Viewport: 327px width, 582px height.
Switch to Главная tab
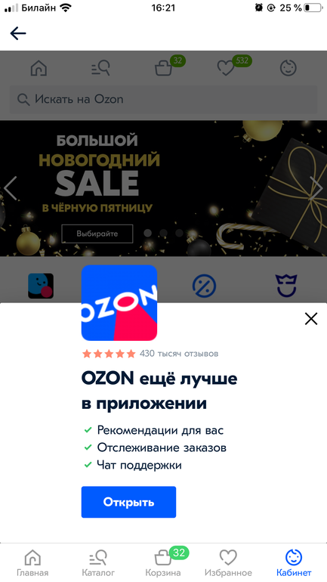(32, 562)
